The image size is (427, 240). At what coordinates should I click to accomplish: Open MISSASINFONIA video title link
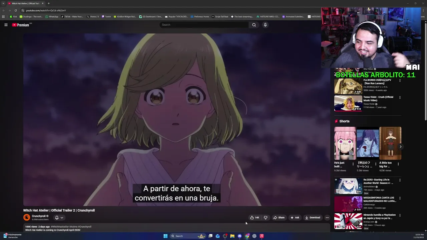[380, 199]
